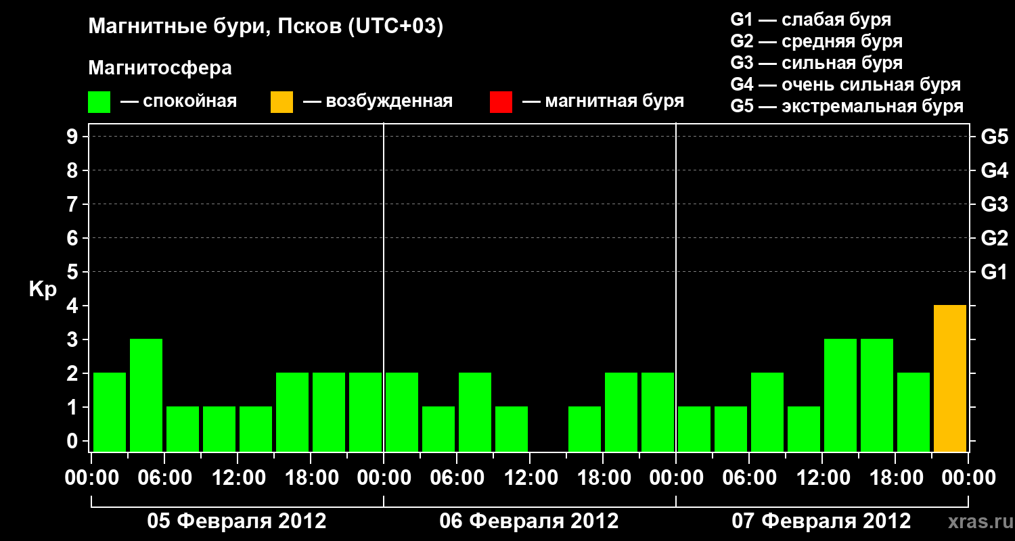The width and height of the screenshot is (1015, 541).
Task: Click the G2 label on the right scale
Action: click(x=994, y=238)
